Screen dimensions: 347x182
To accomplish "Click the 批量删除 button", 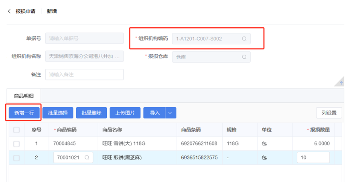I will (x=91, y=113).
